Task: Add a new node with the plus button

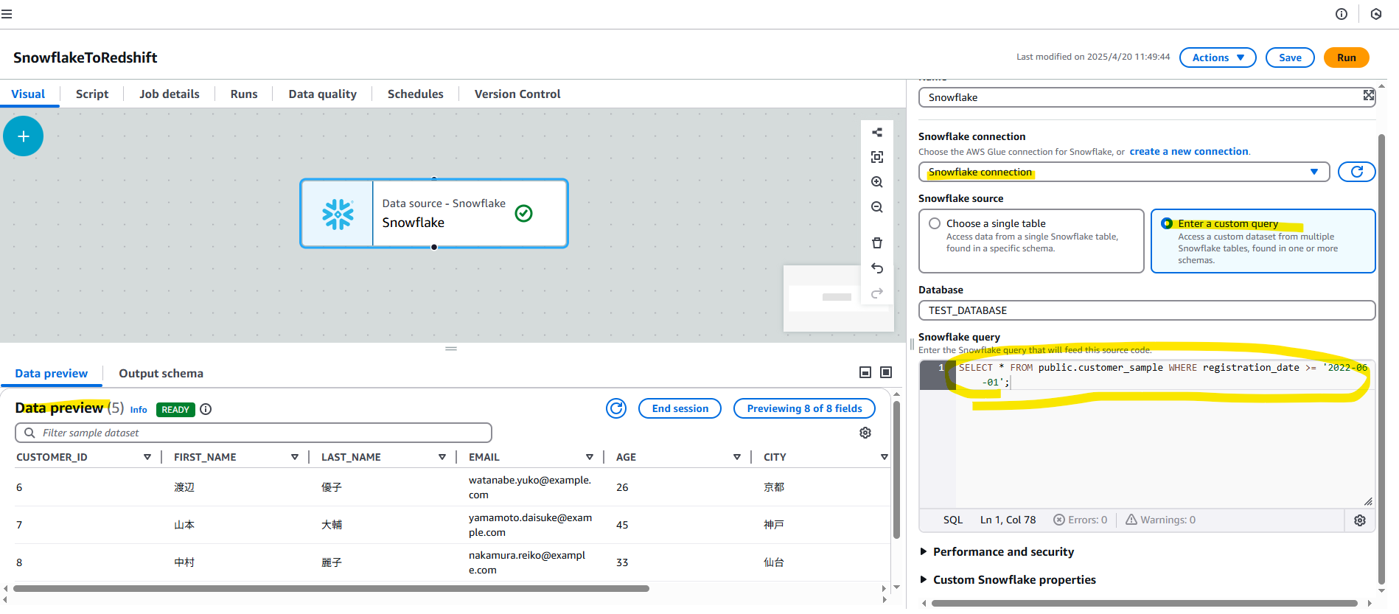Action: [x=23, y=136]
